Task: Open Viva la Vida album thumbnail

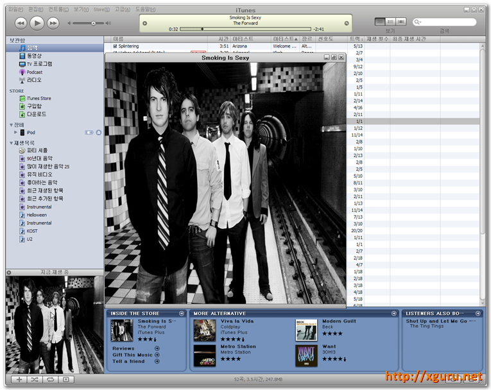Action: (x=205, y=330)
